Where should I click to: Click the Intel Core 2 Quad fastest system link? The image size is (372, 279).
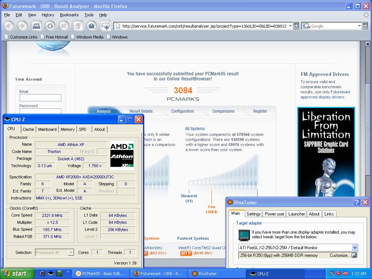coord(202,248)
